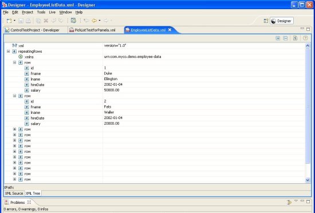This screenshot has height=213, width=315.
Task: Click the value '20000.00'
Action: (x=112, y=124)
